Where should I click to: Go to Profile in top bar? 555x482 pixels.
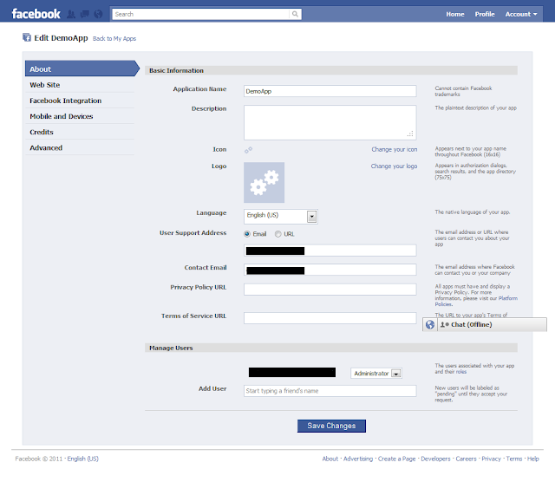pyautogui.click(x=485, y=14)
